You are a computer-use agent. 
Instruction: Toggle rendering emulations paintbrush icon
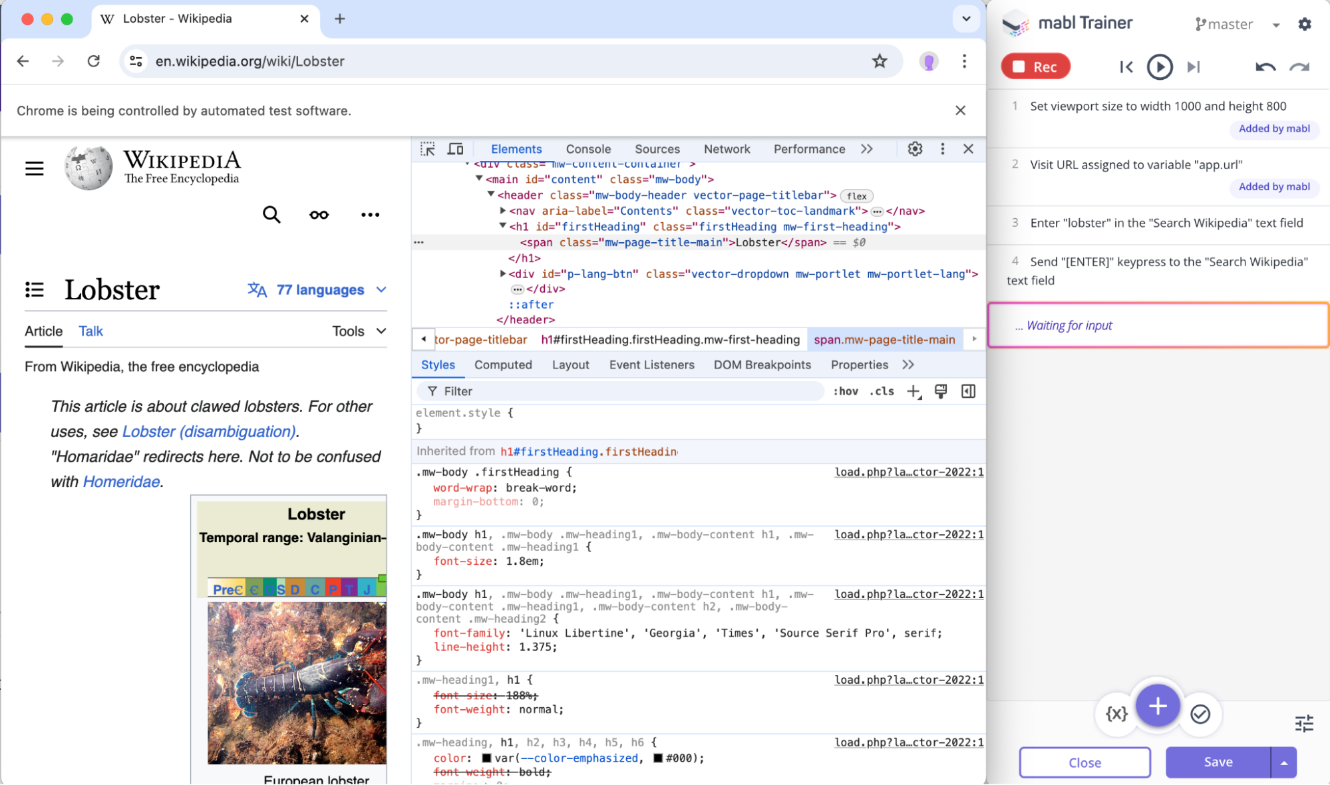(x=940, y=391)
